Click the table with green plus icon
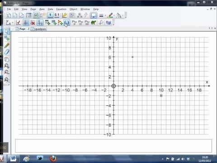This screenshot has width=217, height=163. (x=47, y=23)
